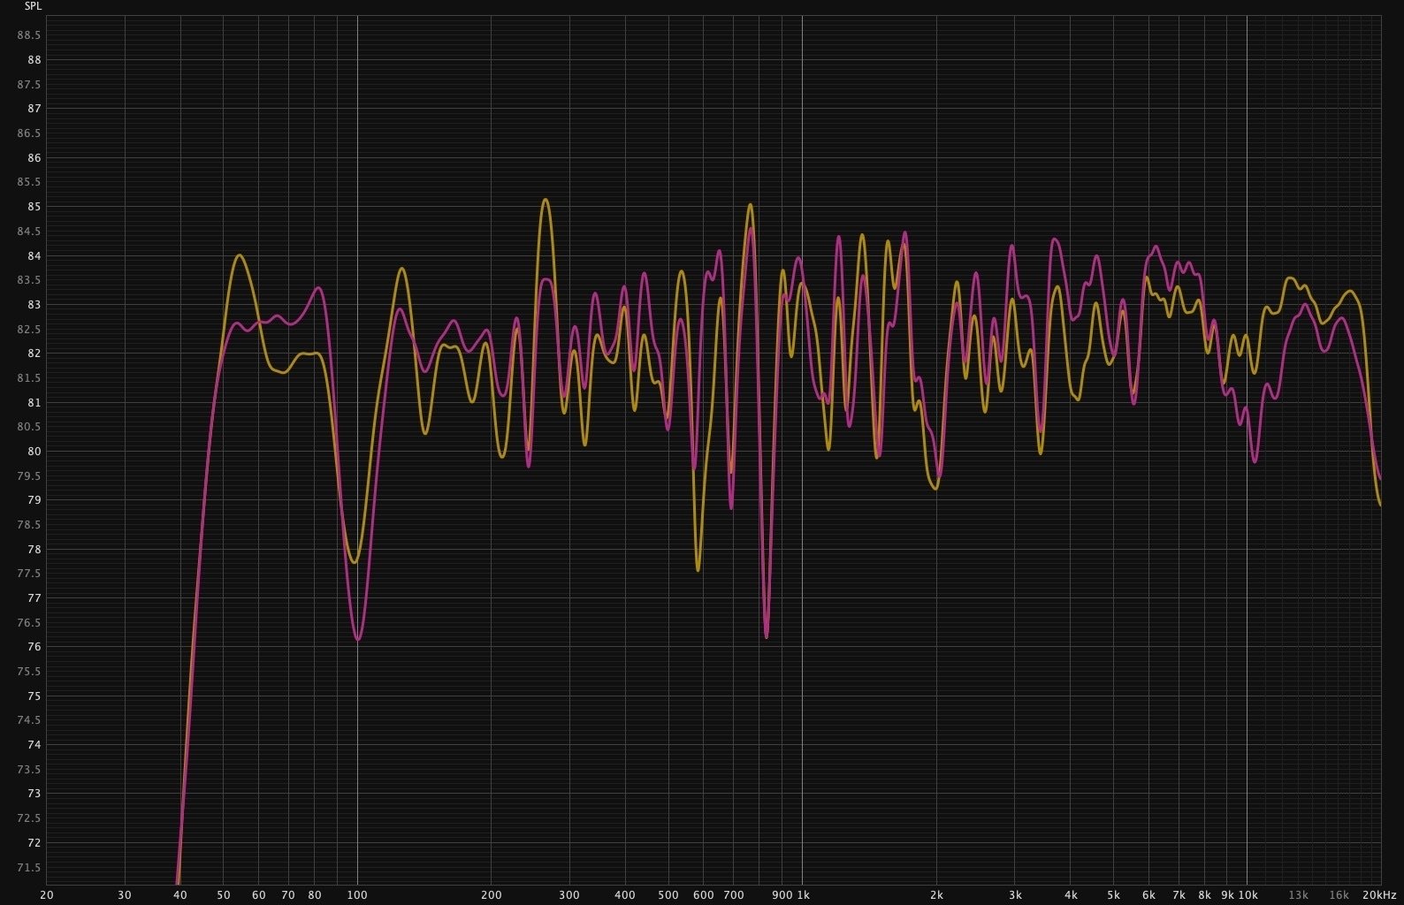Screen dimensions: 1404x905
Task: Click the 79.5 level label
Action: point(29,476)
